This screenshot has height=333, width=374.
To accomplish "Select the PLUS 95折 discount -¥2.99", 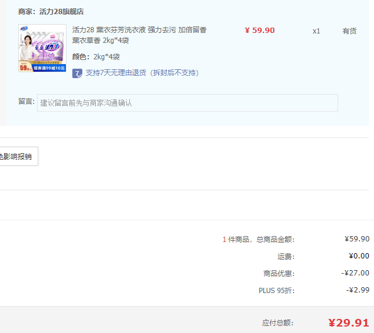I will pos(358,290).
